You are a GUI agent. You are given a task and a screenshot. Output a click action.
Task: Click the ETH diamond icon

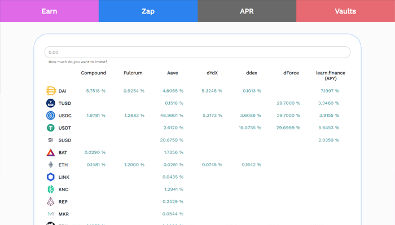[x=51, y=165]
